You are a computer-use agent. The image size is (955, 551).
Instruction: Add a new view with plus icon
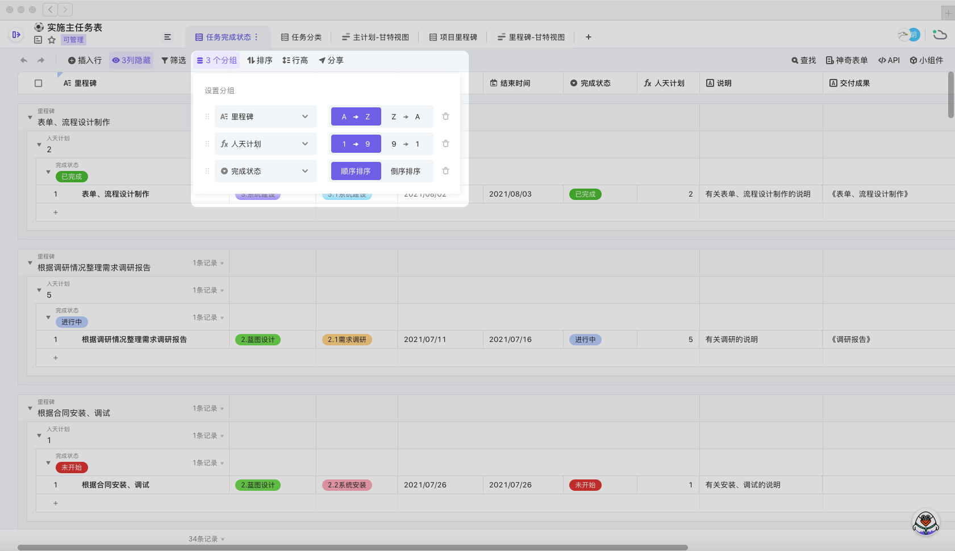coord(589,37)
